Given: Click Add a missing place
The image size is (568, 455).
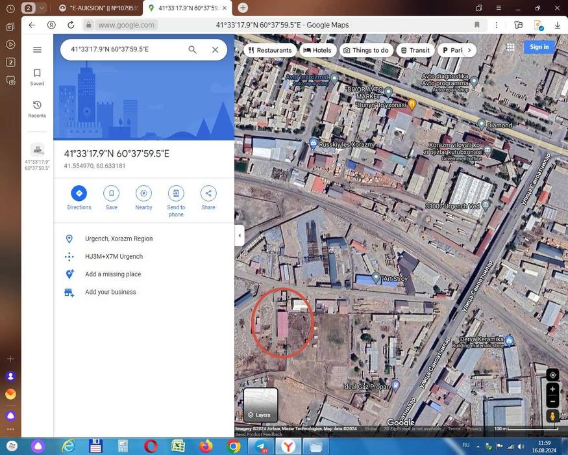Looking at the screenshot, I should pyautogui.click(x=144, y=274).
